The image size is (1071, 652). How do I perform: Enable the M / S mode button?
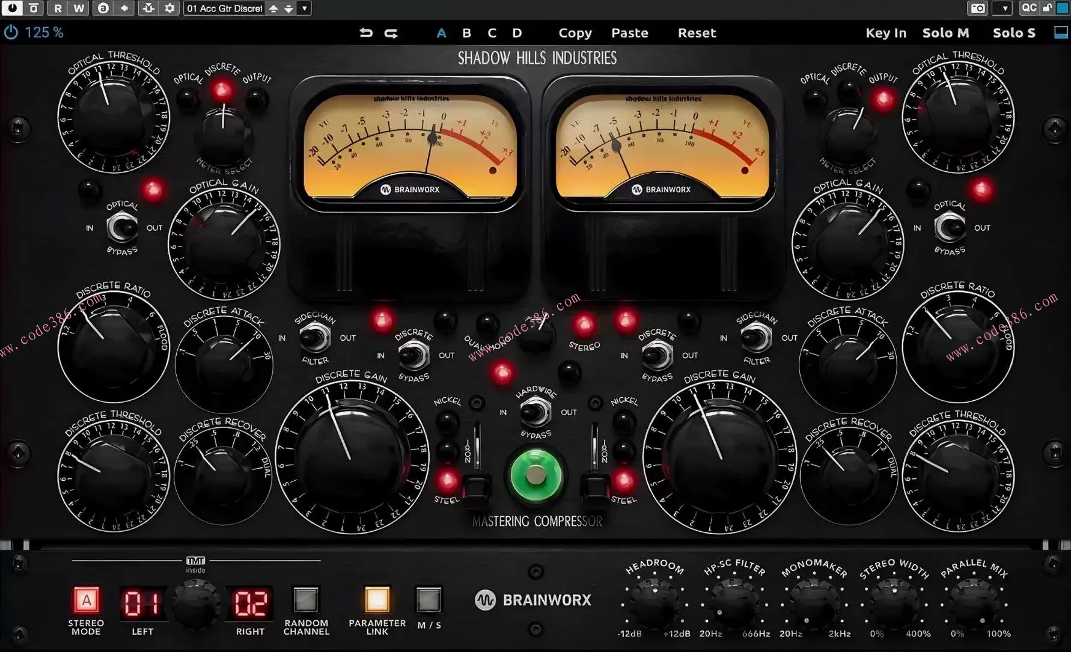tap(429, 599)
